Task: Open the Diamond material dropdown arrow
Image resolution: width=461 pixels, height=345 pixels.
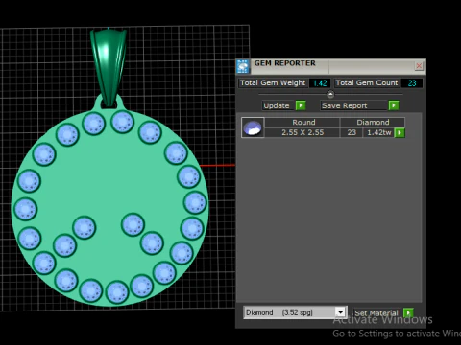Action: tap(340, 312)
